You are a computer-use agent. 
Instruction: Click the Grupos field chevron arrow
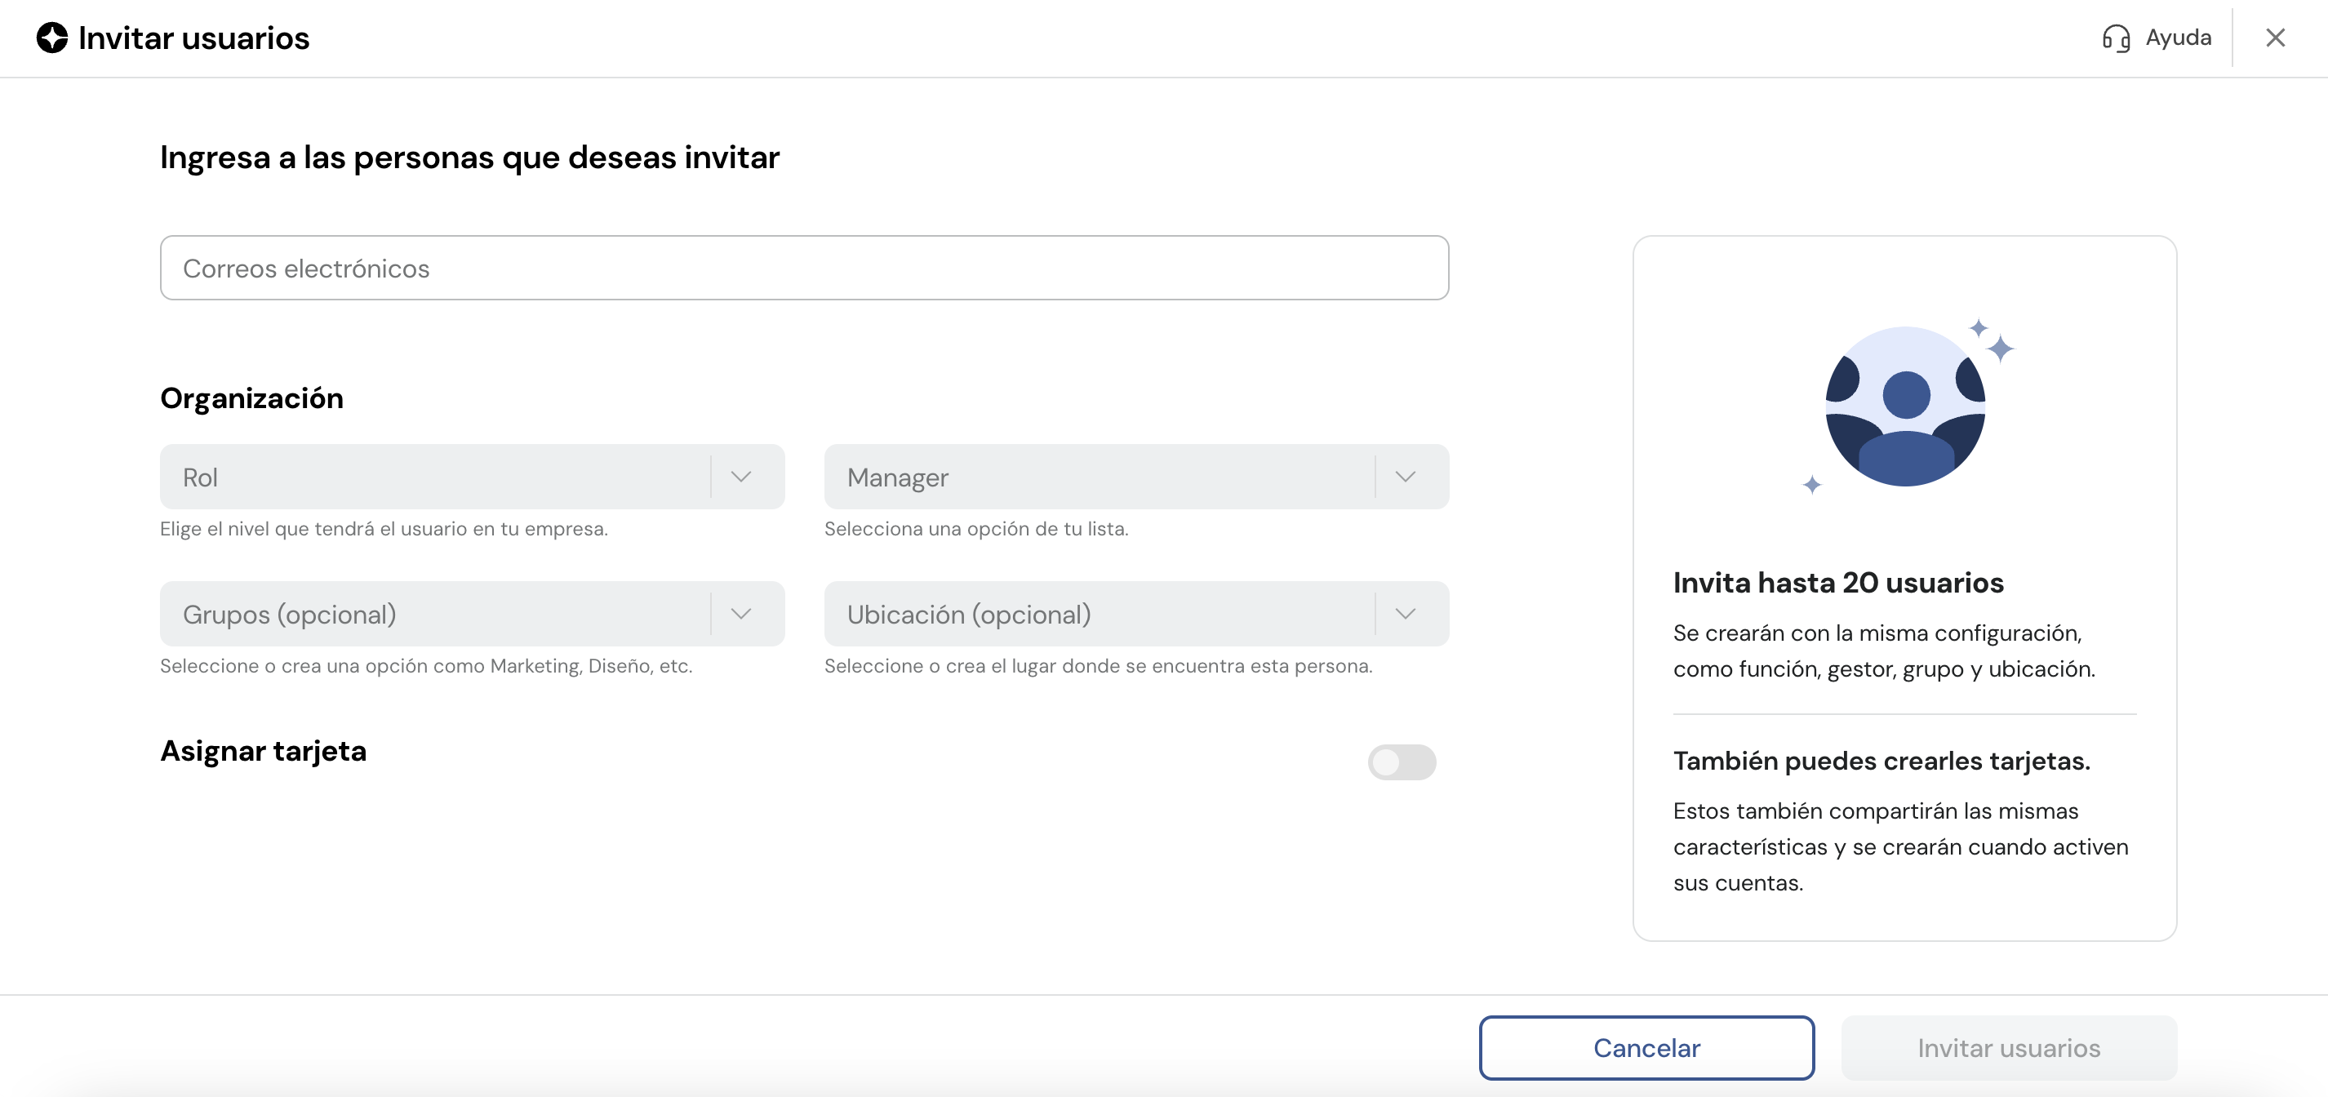click(x=740, y=615)
